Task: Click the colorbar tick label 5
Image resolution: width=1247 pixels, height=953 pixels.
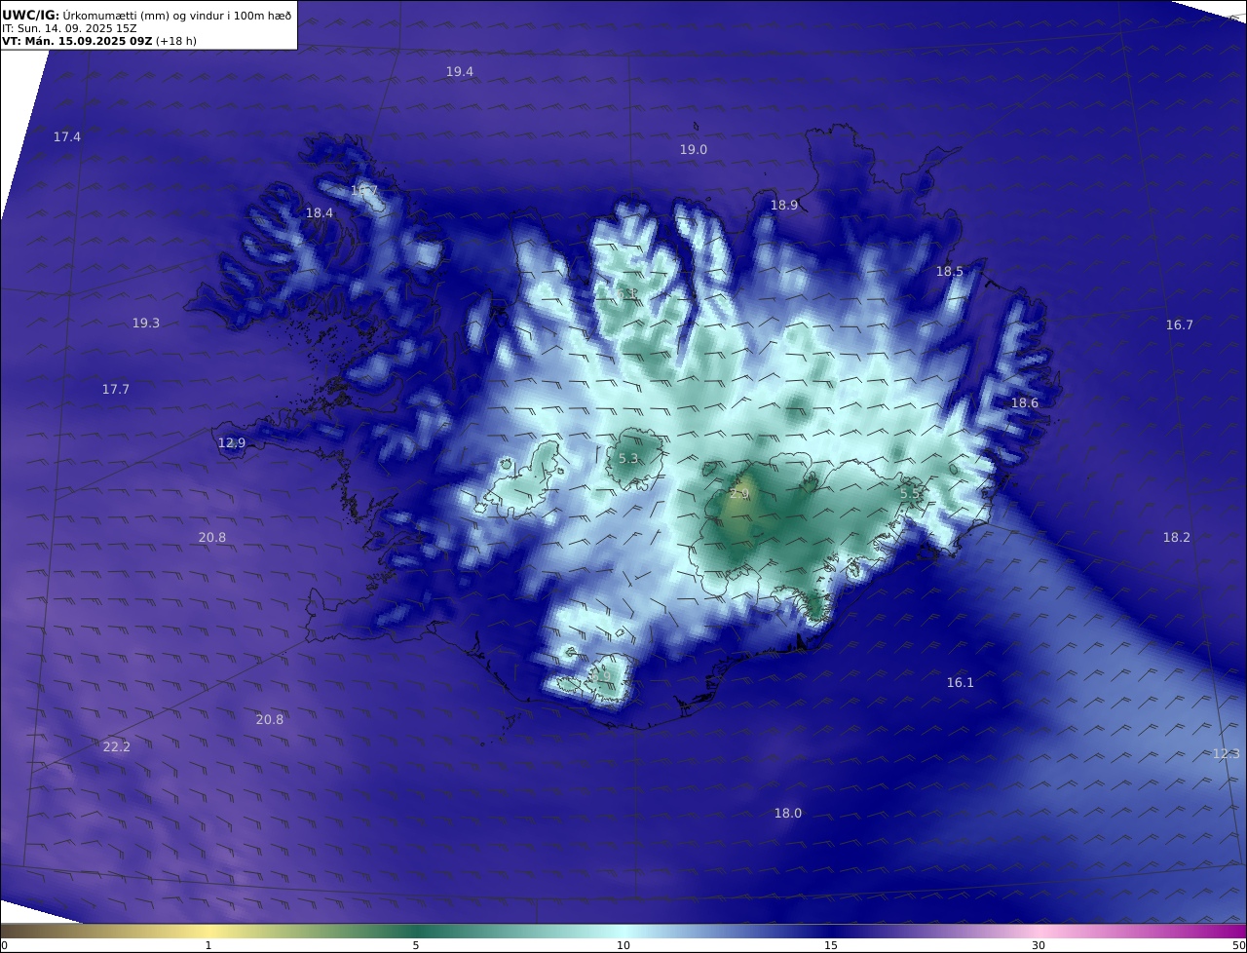Action: [x=416, y=945]
